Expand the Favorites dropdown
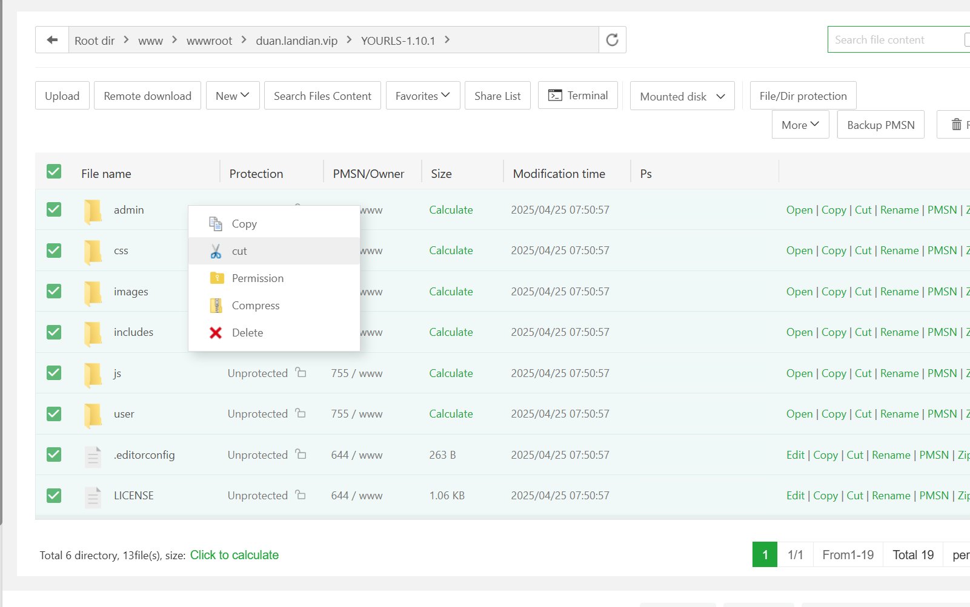 (x=422, y=96)
